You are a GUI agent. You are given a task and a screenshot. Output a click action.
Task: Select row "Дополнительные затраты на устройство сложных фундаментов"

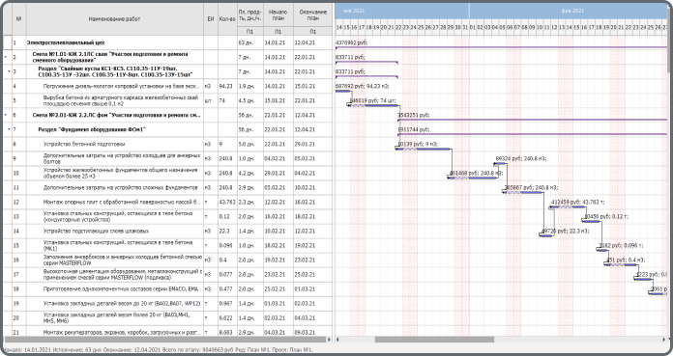(167, 187)
